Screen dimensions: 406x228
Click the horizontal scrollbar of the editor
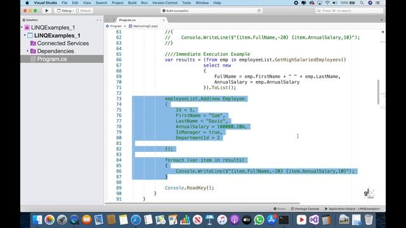click(202, 203)
